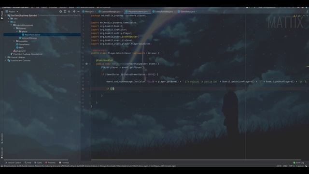The height and width of the screenshot is (174, 309).
Task: Collapse the player package
Action: pyautogui.click(x=17, y=31)
